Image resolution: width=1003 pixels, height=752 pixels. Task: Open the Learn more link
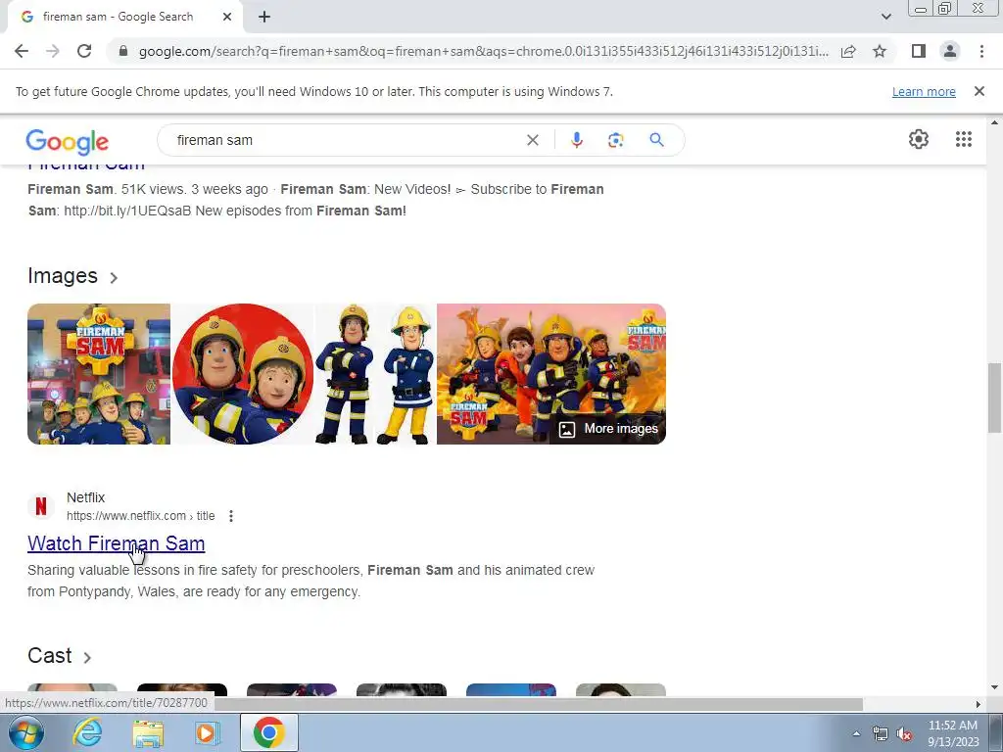pos(924,91)
